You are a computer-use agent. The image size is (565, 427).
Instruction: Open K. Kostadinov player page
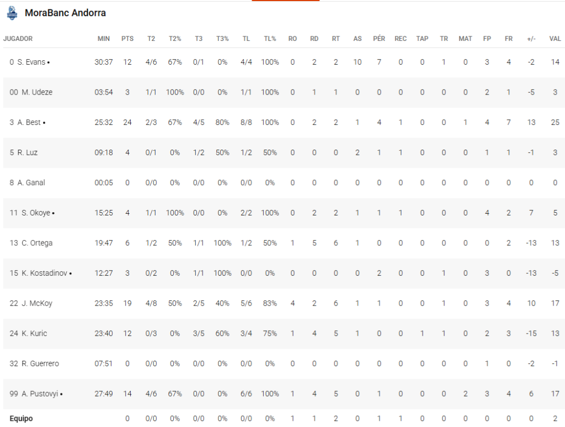click(x=46, y=273)
